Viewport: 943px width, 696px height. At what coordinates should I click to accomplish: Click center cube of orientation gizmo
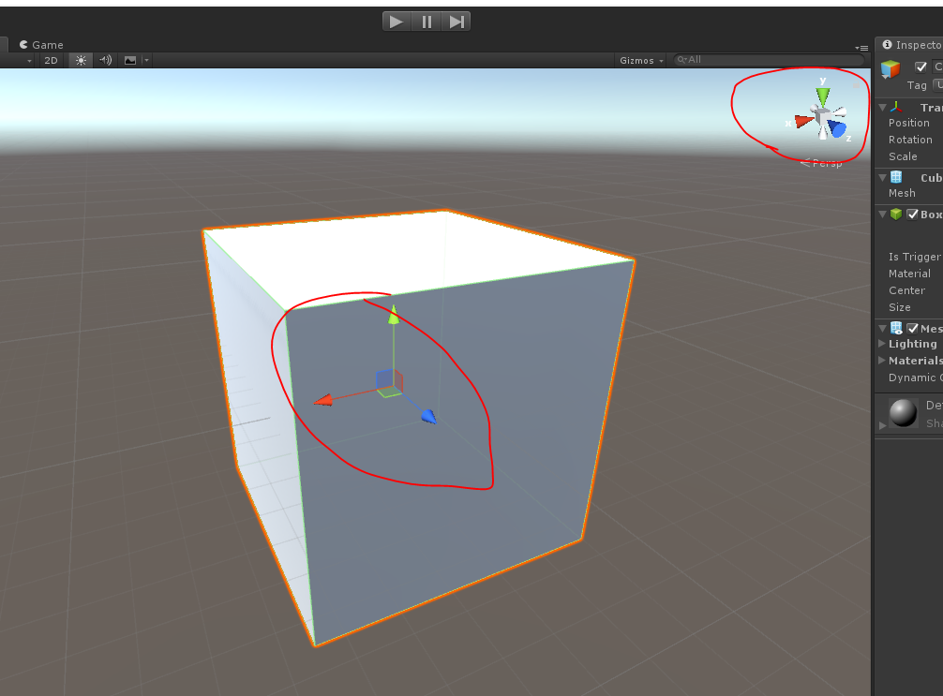(x=821, y=115)
